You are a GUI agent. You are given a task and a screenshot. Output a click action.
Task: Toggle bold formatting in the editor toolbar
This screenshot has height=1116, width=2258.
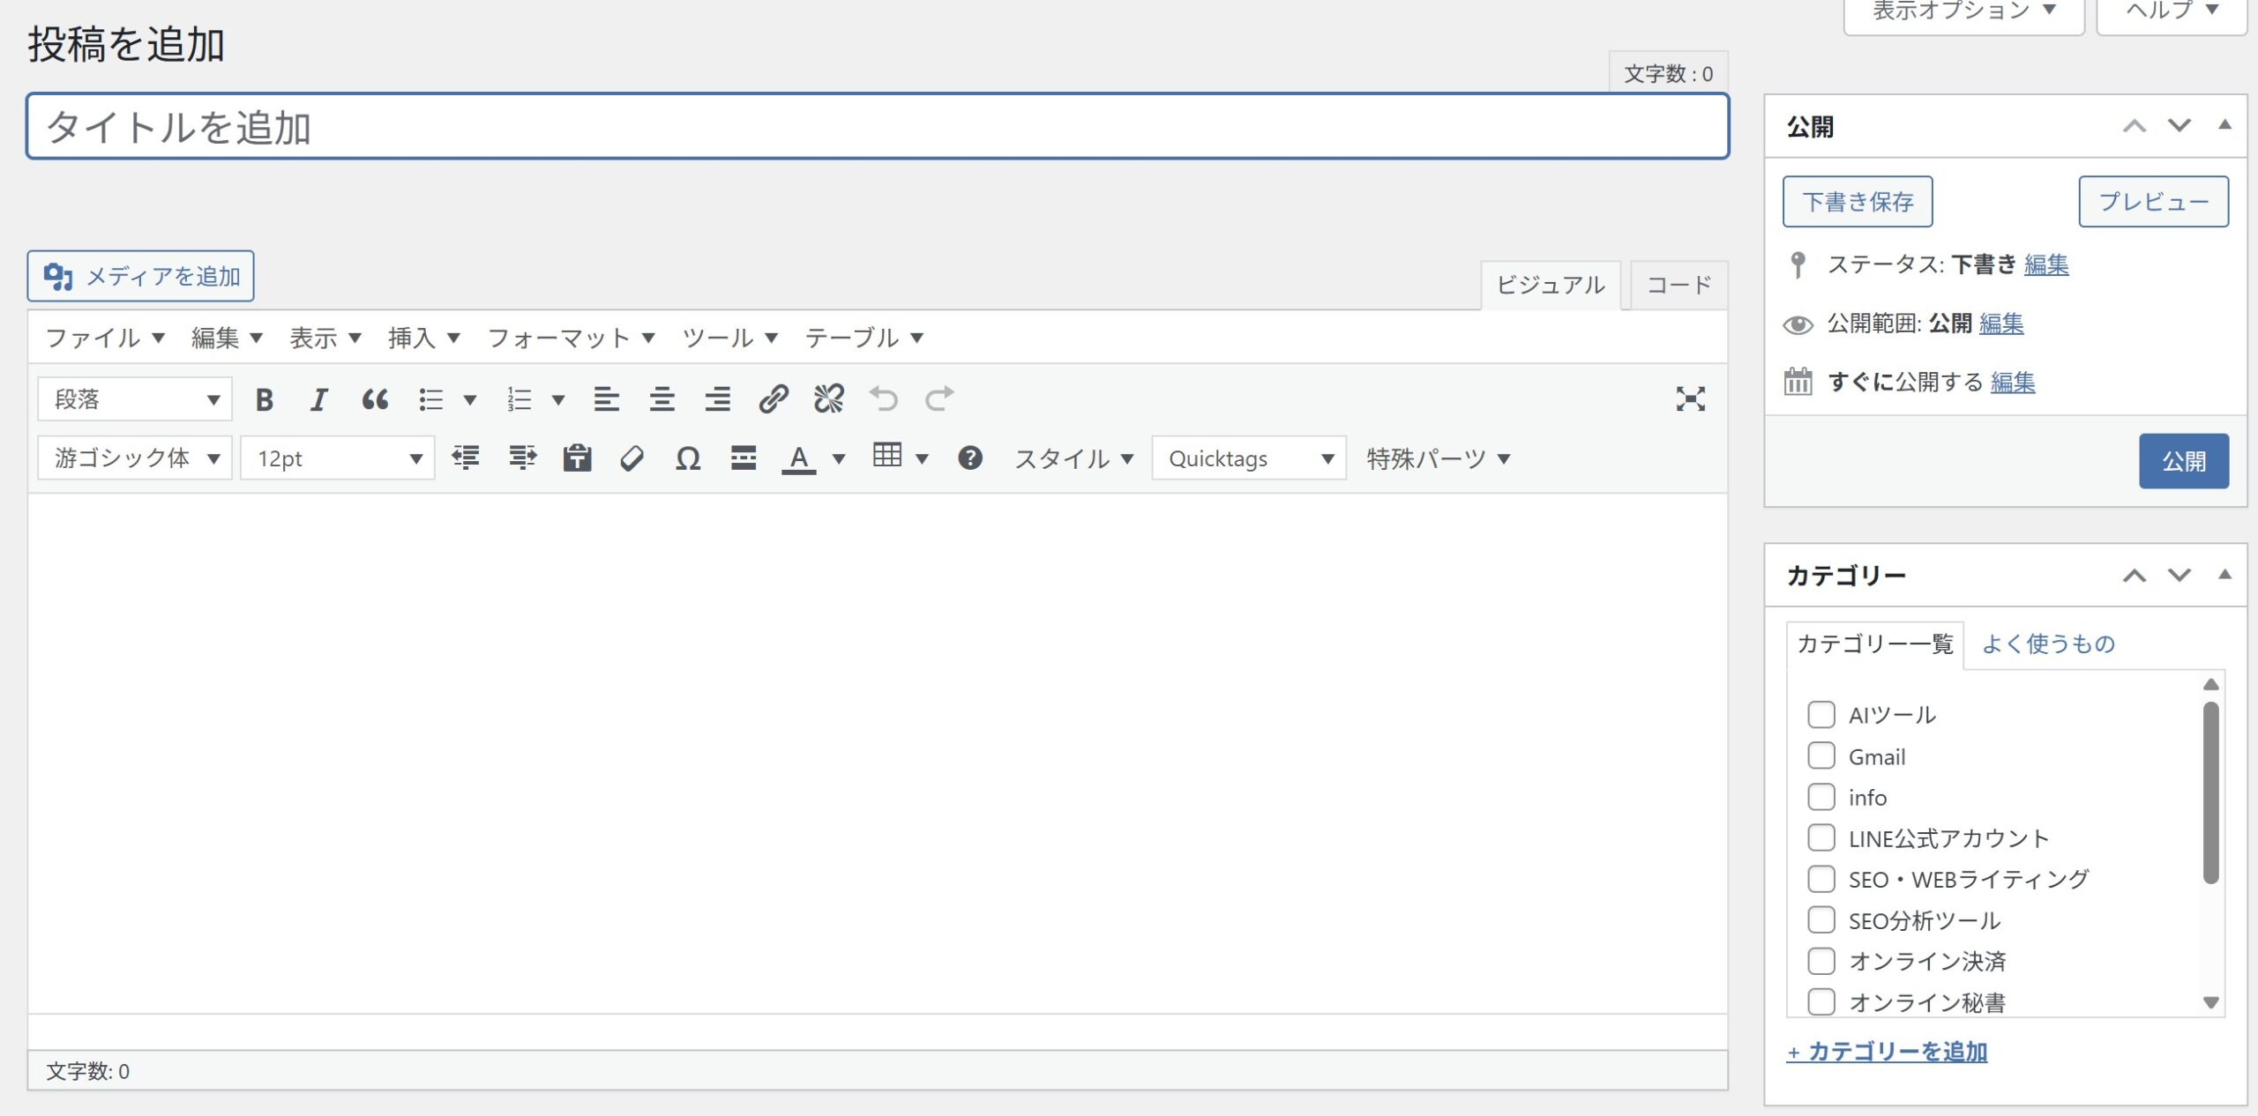[x=264, y=399]
